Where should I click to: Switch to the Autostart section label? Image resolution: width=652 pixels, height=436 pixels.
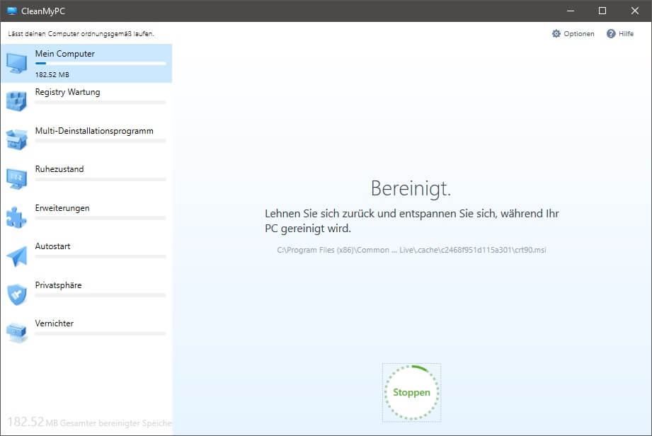(53, 246)
